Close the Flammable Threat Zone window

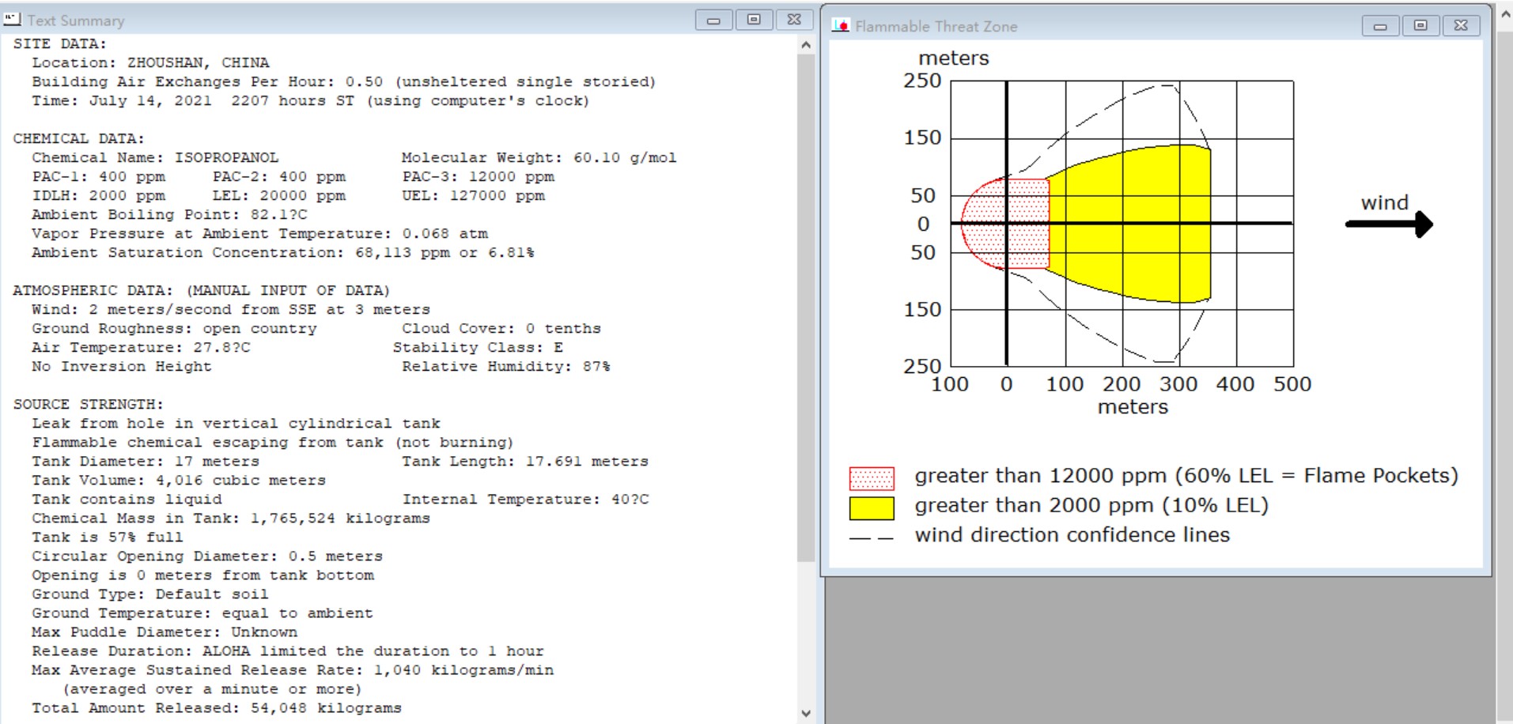pos(1461,26)
